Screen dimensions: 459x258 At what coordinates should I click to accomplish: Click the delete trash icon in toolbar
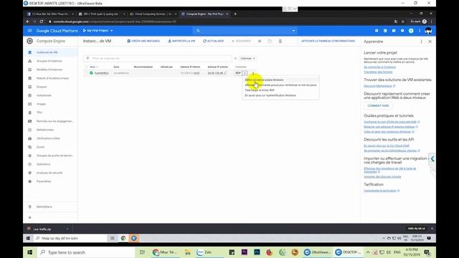(x=280, y=42)
